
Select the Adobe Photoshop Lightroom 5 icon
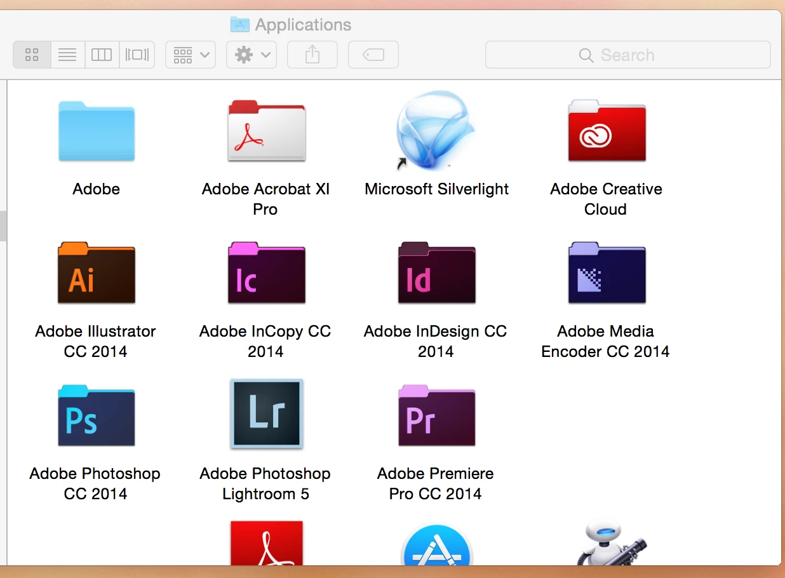click(x=267, y=414)
